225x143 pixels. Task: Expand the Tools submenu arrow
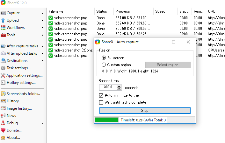pyautogui.click(x=42, y=35)
